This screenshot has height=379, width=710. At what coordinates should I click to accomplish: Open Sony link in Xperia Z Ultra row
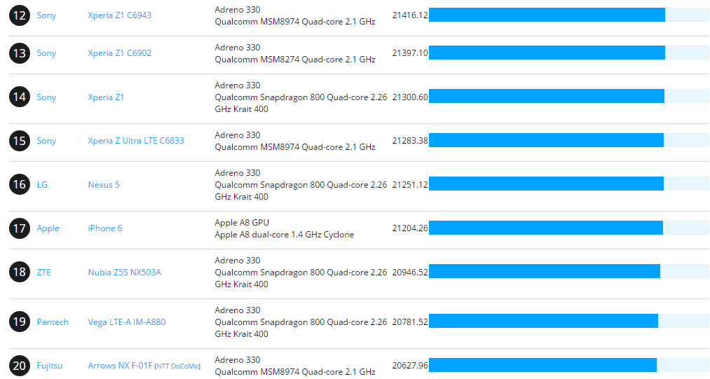(x=46, y=141)
